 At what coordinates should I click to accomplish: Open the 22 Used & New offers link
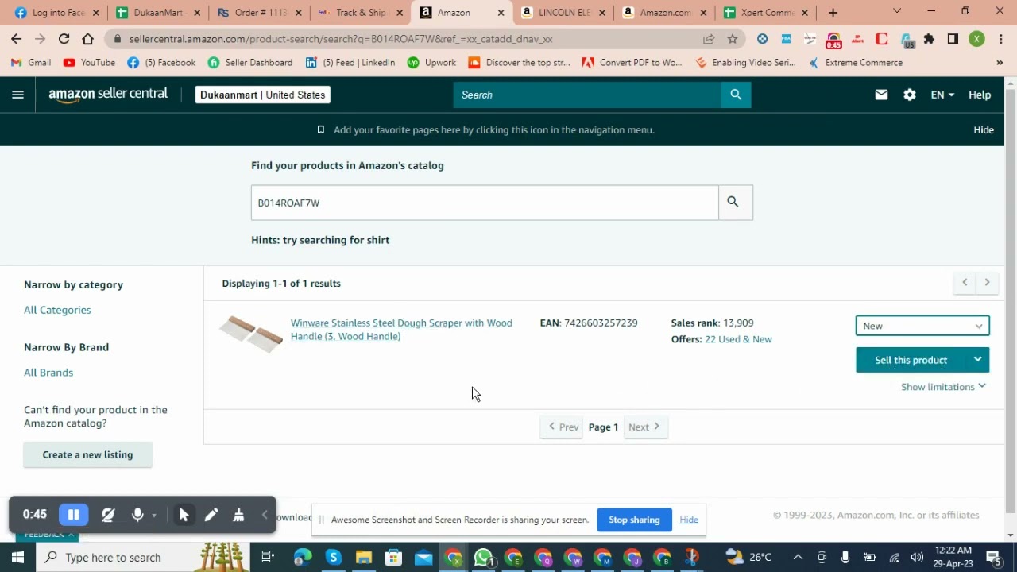(738, 339)
